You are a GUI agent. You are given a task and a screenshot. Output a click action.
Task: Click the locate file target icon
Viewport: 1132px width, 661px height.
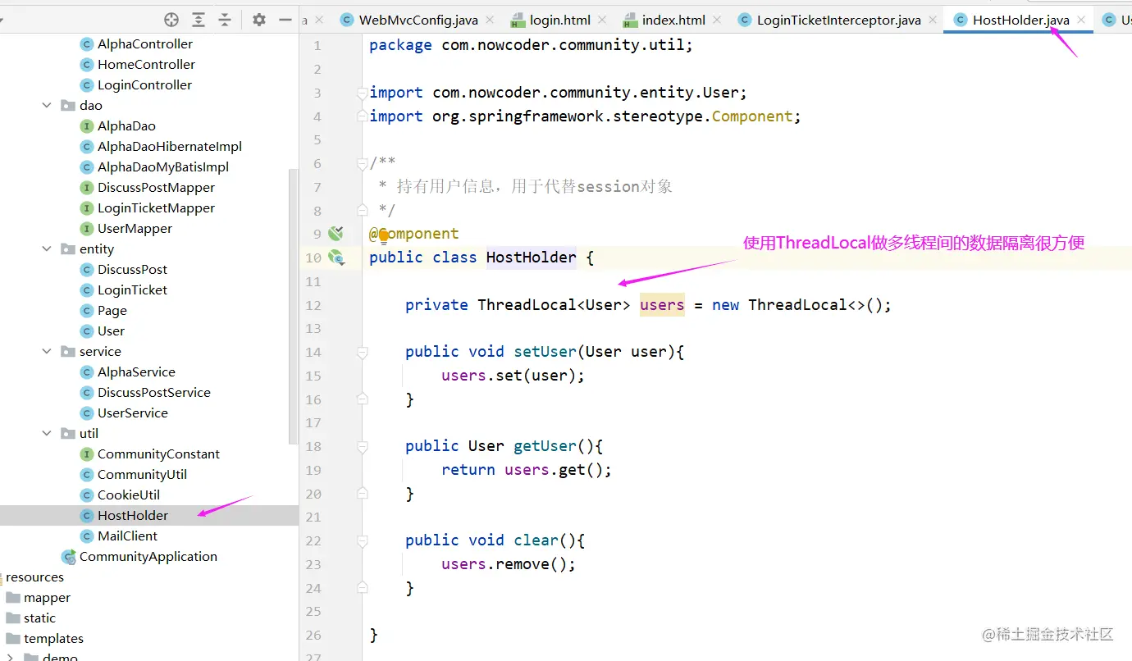click(171, 20)
